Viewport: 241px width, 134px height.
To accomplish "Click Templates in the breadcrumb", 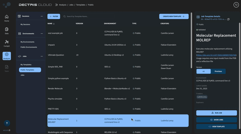I will pos(81,5).
